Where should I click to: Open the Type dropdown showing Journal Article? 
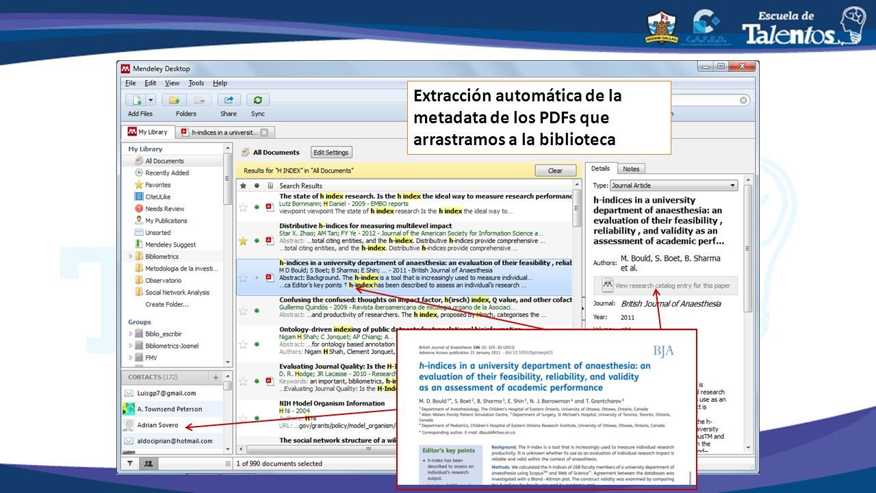(674, 186)
